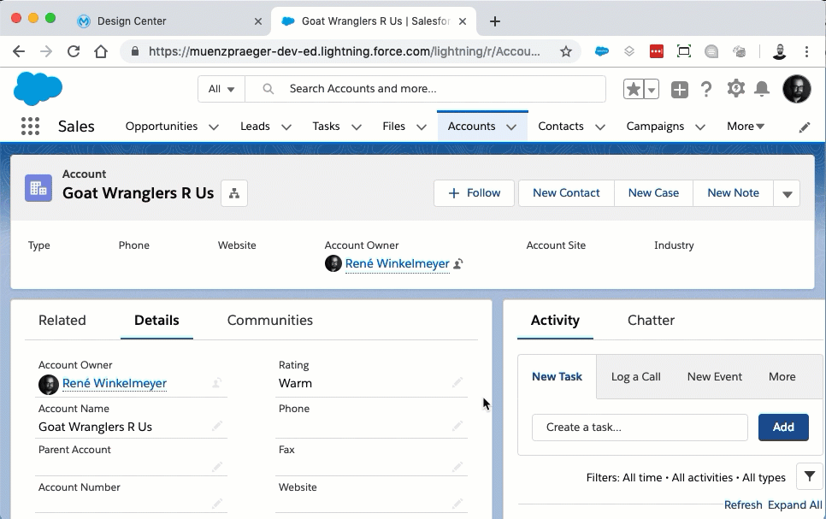Open the user profile avatar in header

click(x=797, y=89)
